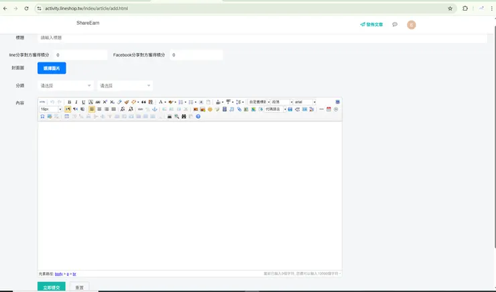Screen dimensions: 496x292
Task: Open the arial font family dropdown
Action: (x=304, y=102)
